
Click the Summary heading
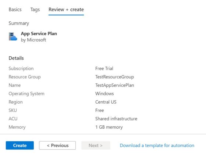[x=19, y=24]
